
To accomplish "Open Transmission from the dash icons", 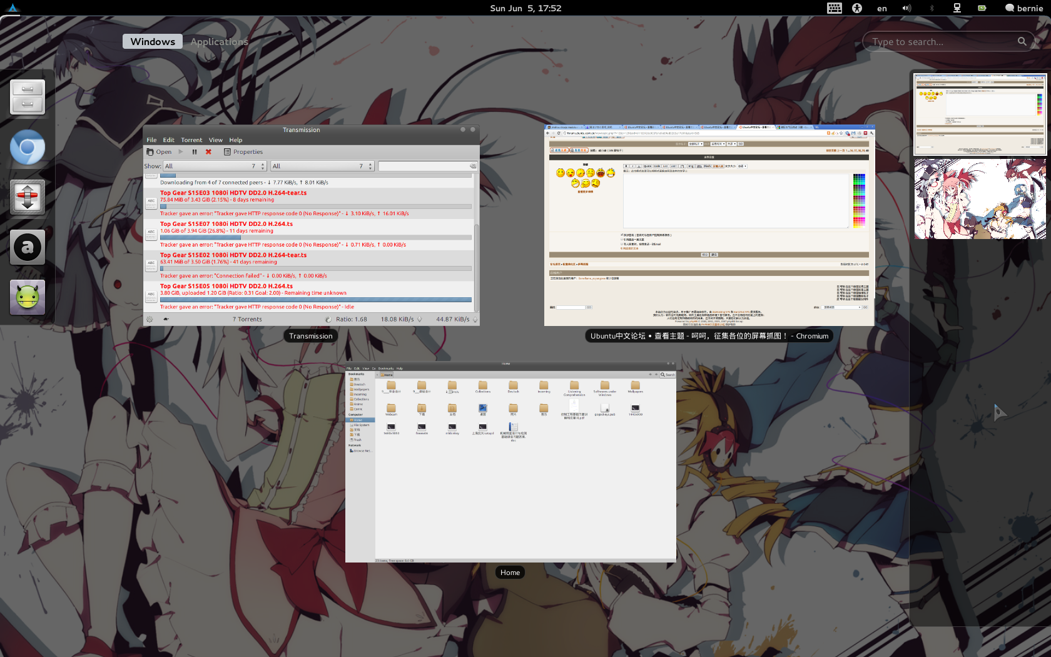I will point(28,197).
